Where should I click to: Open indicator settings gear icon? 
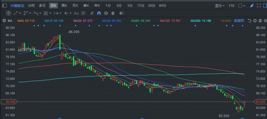coord(265,21)
